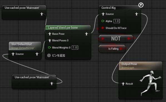Select the top Use cached pose 'Mainsave' title
166x102 pixels.
(22, 8)
